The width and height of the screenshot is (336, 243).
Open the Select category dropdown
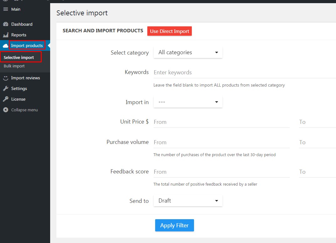(188, 52)
